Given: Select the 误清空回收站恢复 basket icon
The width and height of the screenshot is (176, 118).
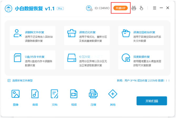Looking at the screenshot, I should (x=126, y=33).
